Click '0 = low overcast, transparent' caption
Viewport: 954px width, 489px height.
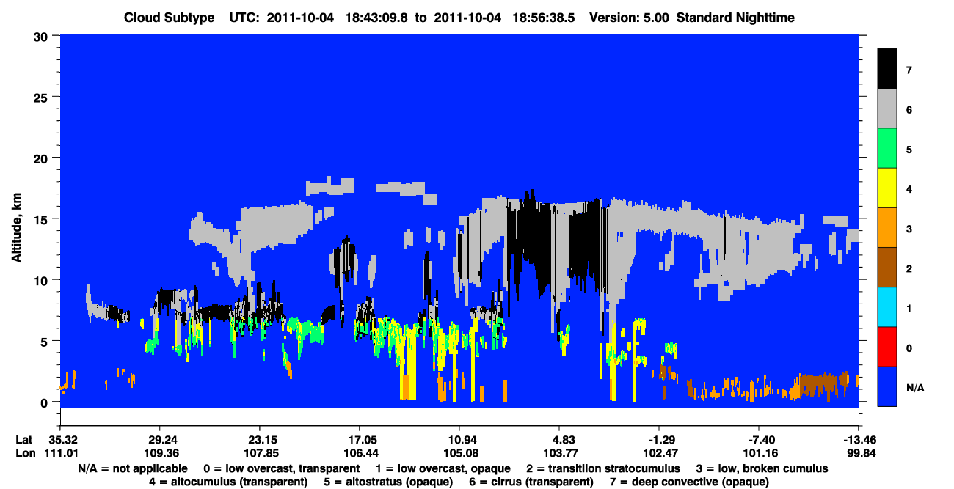click(x=282, y=468)
